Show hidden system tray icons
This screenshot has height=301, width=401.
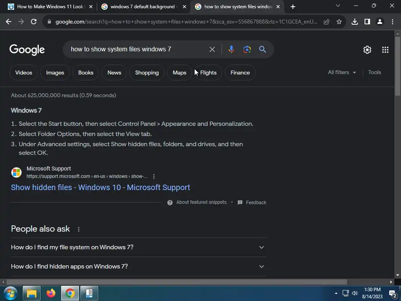336,293
